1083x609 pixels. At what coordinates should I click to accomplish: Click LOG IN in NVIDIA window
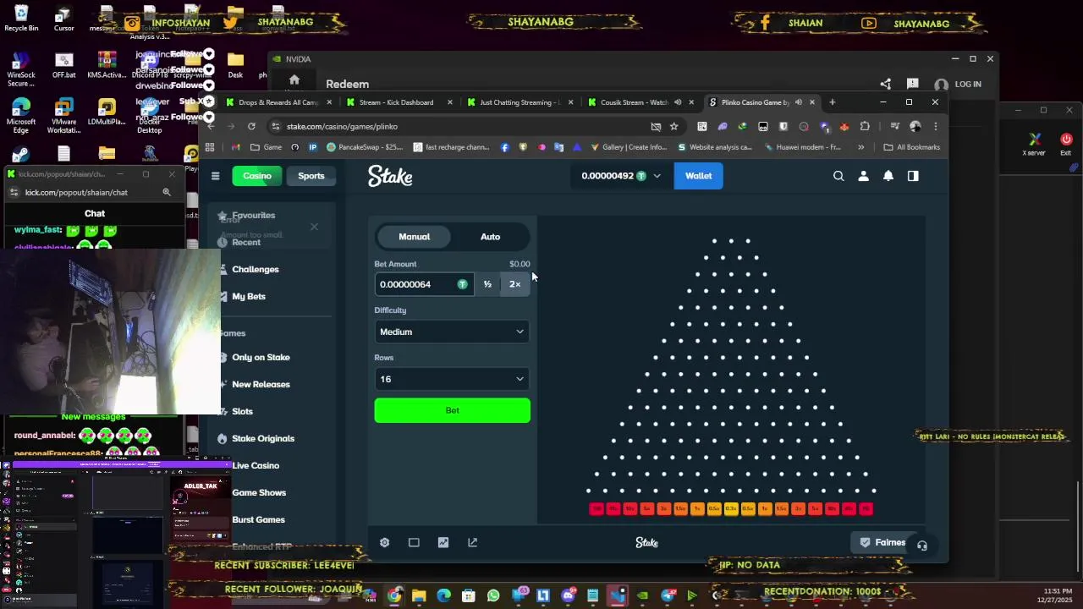pyautogui.click(x=958, y=85)
